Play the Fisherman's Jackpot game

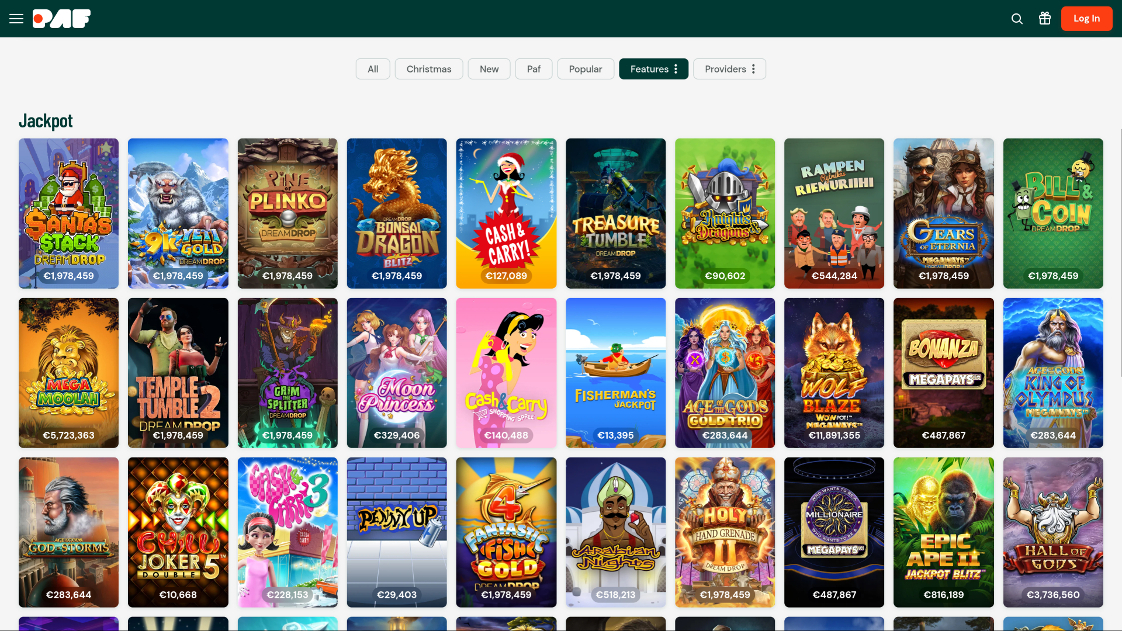pos(615,373)
